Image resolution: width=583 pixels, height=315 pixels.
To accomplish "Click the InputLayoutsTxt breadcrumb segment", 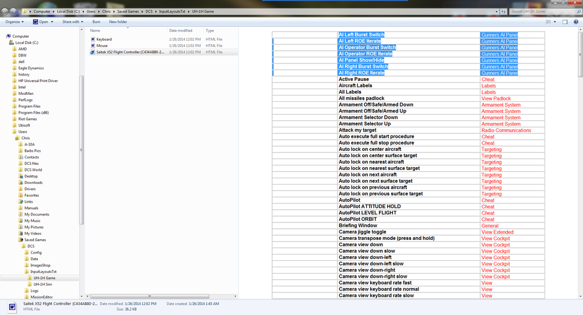I will [x=172, y=12].
